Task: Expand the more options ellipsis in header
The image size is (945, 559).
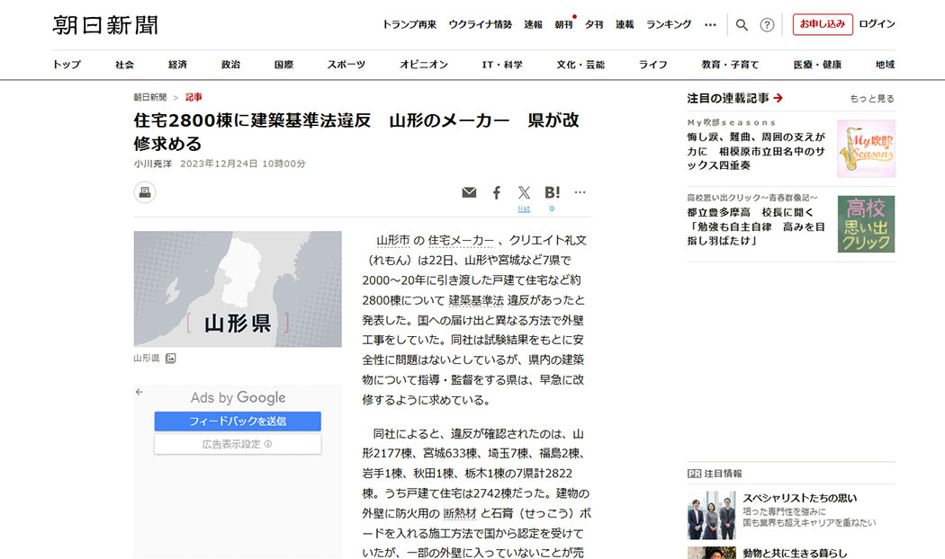Action: [710, 25]
